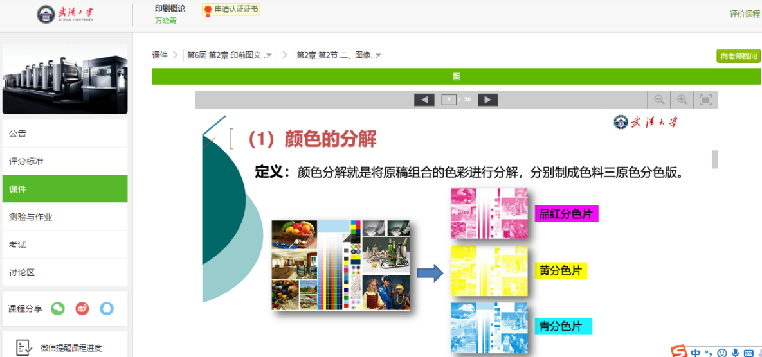
Task: Enter fullscreen mode for slides
Action: click(705, 100)
